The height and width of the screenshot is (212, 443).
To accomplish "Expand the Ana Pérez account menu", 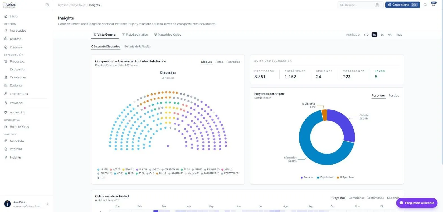I will point(27,204).
